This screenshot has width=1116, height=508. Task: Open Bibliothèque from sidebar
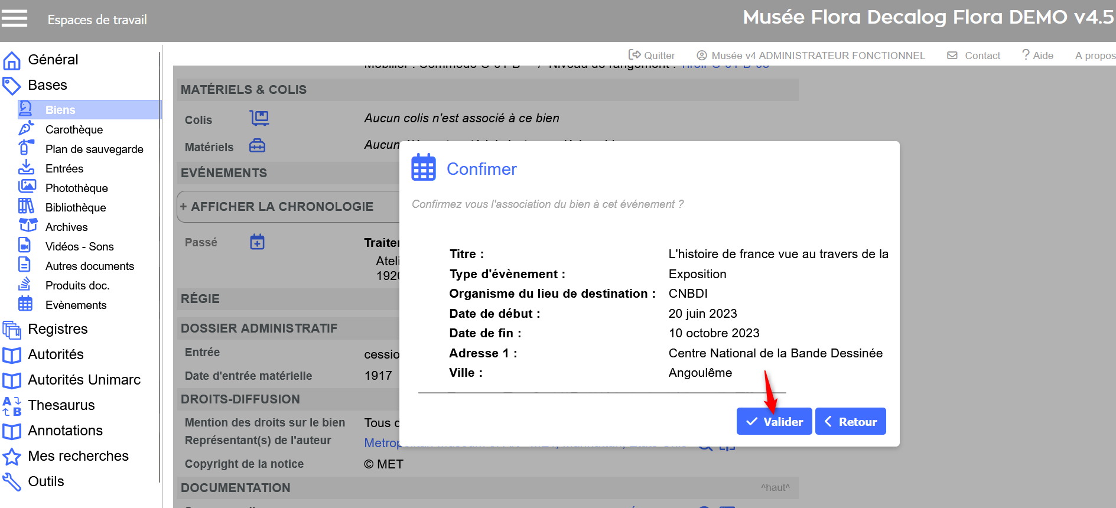76,207
